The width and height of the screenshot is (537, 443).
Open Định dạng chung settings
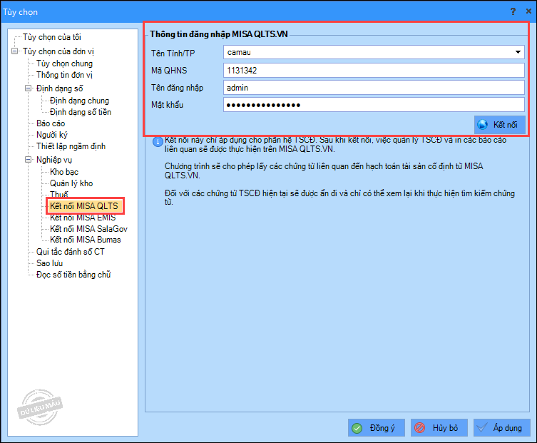(79, 101)
